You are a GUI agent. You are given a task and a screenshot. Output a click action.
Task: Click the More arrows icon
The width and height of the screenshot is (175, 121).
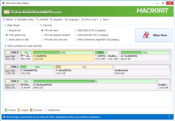tap(101, 19)
